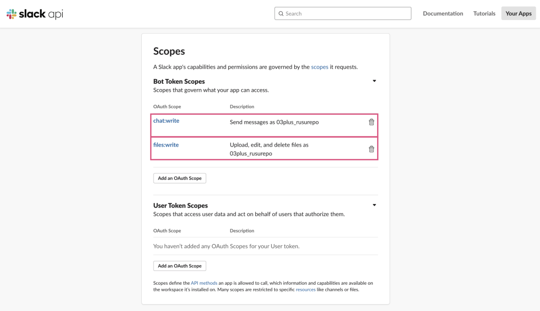Focus the Search input field
This screenshot has height=311, width=540.
click(345, 14)
